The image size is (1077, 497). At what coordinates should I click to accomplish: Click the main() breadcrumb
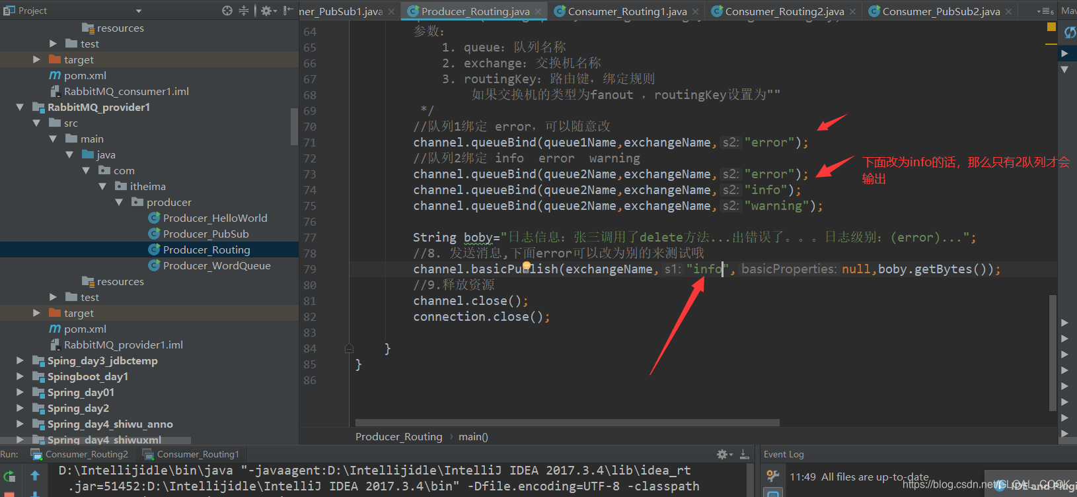coord(473,437)
